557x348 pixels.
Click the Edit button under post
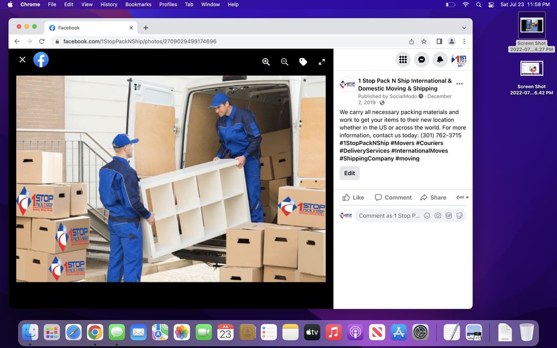[x=349, y=173]
